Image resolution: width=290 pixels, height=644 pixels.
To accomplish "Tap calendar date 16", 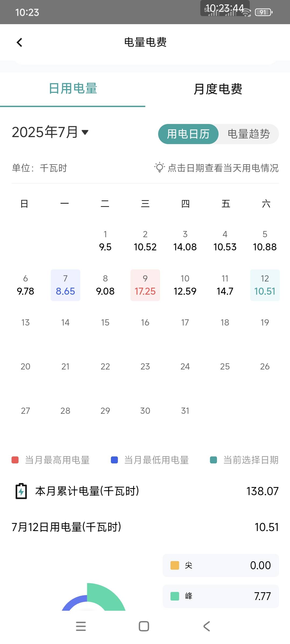I will (x=145, y=322).
